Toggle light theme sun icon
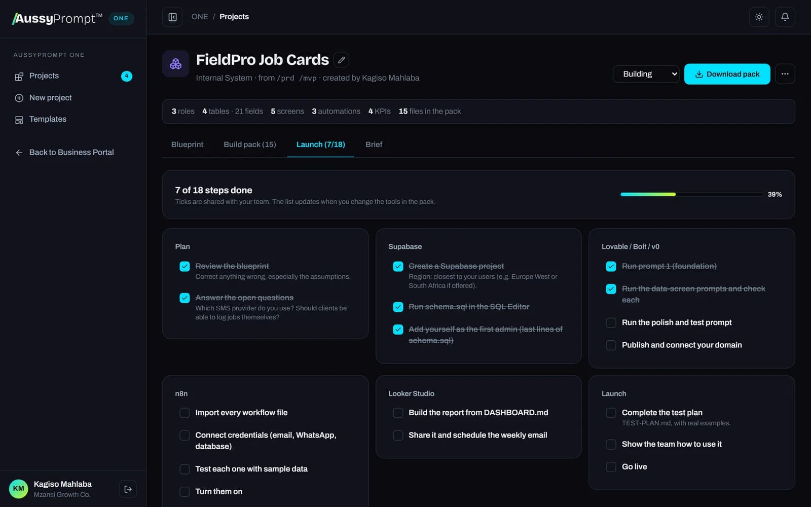 click(759, 17)
